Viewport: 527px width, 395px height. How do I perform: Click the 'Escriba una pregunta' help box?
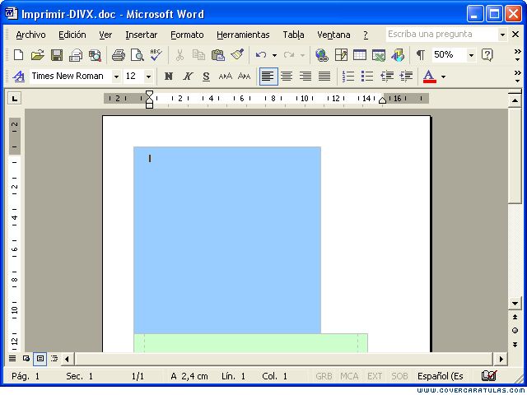coord(441,35)
